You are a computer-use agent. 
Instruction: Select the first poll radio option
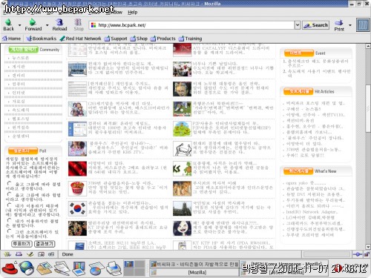point(10,183)
